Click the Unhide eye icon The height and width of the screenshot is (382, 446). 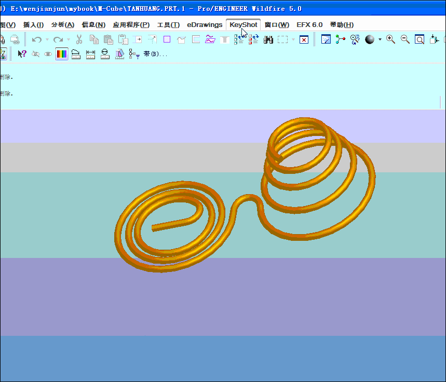[x=48, y=54]
